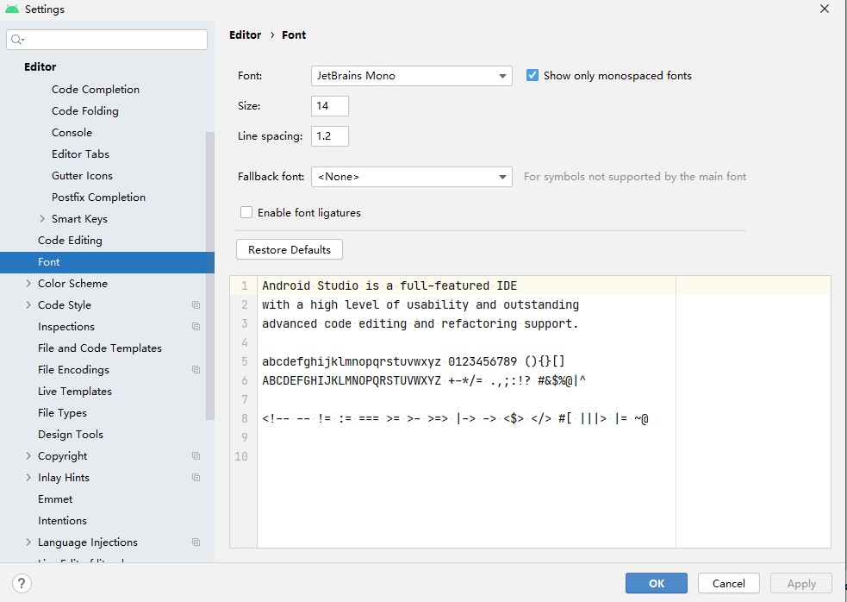847x602 pixels.
Task: Expand the Code Style node
Action: 28,305
